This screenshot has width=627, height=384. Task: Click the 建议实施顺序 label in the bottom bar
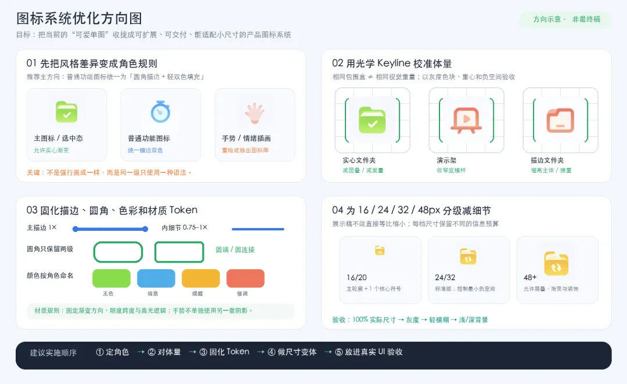point(53,353)
